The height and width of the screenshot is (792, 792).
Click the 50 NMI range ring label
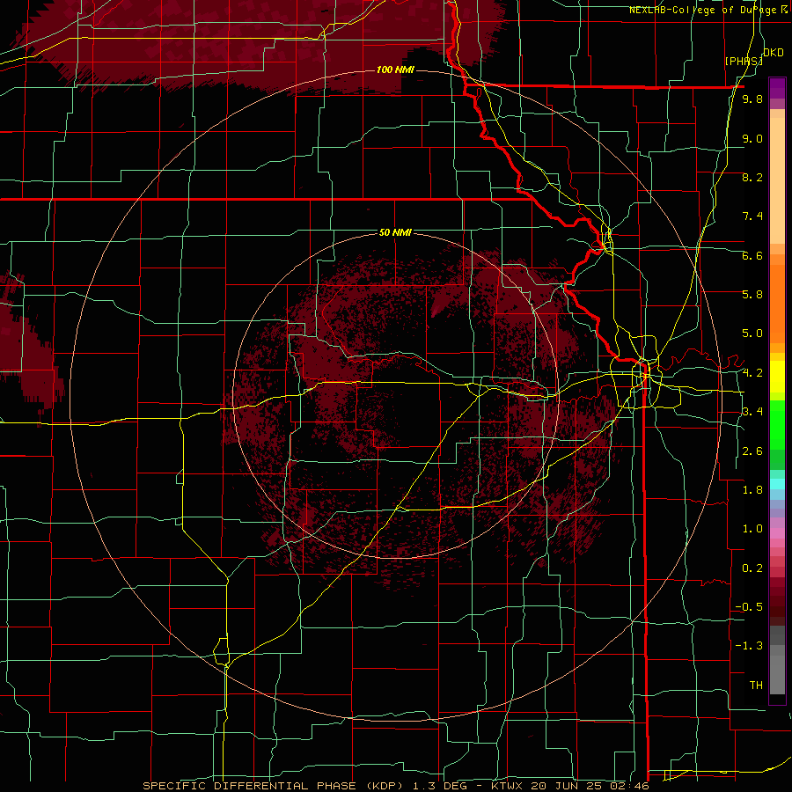(x=395, y=232)
